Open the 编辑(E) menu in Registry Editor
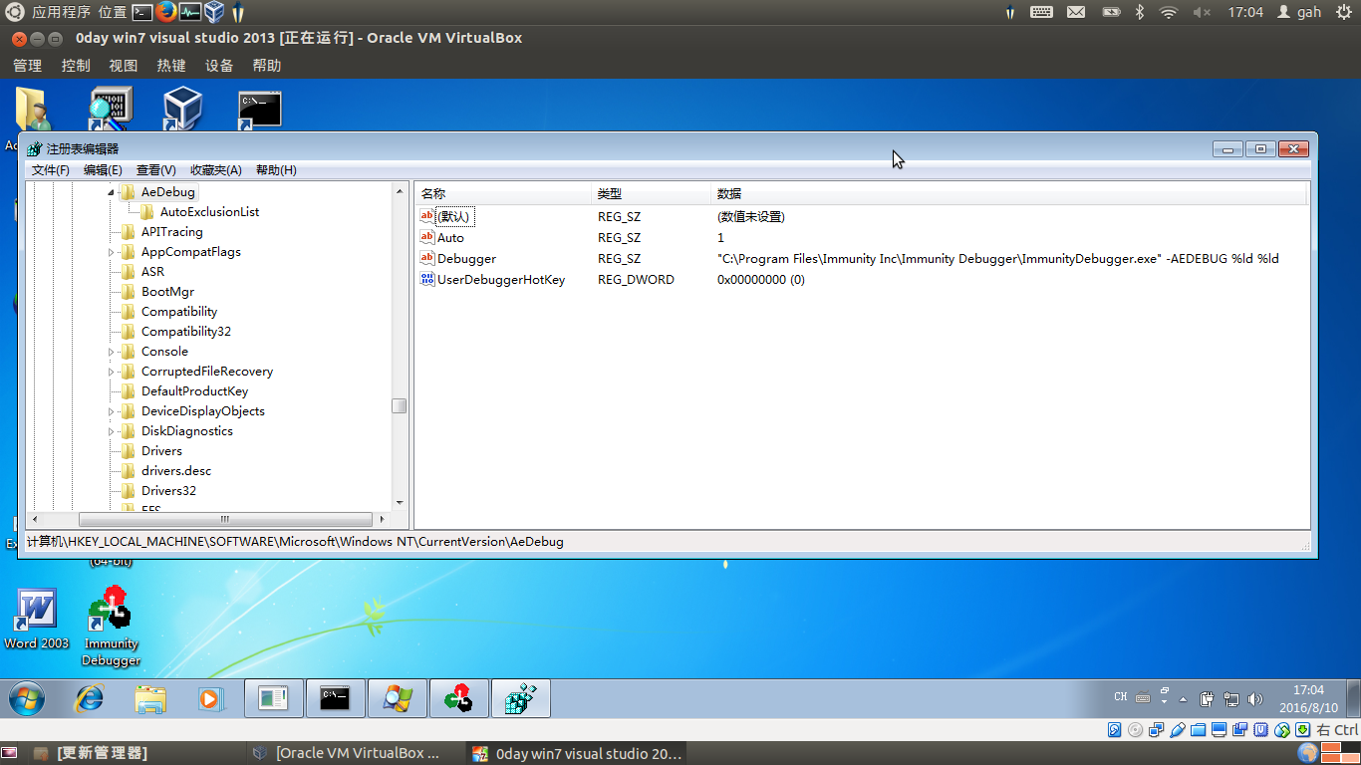The image size is (1361, 765). [x=103, y=170]
